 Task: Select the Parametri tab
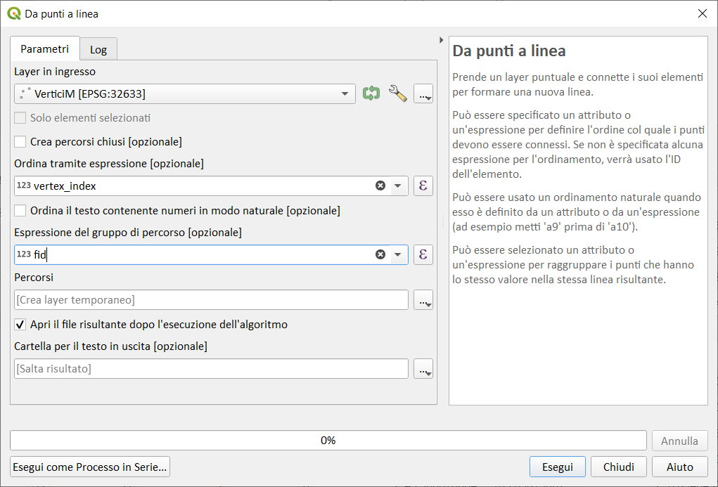point(45,49)
